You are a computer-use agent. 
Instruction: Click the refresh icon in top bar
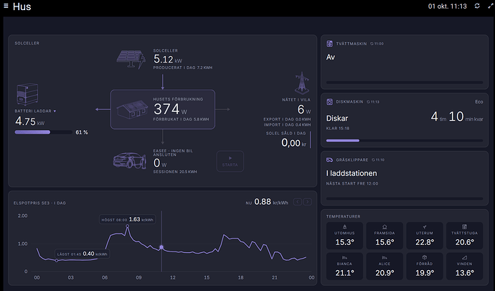[x=477, y=6]
